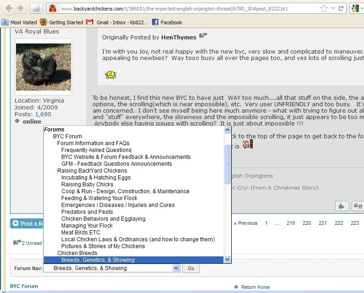Toggle the Forum Nav dropdown arrow
364x293 pixels.
[x=176, y=268]
